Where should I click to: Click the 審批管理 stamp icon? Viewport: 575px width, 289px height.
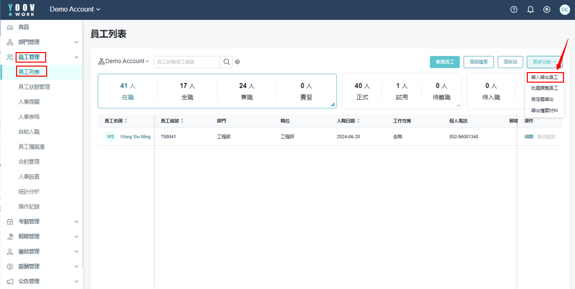coord(10,251)
